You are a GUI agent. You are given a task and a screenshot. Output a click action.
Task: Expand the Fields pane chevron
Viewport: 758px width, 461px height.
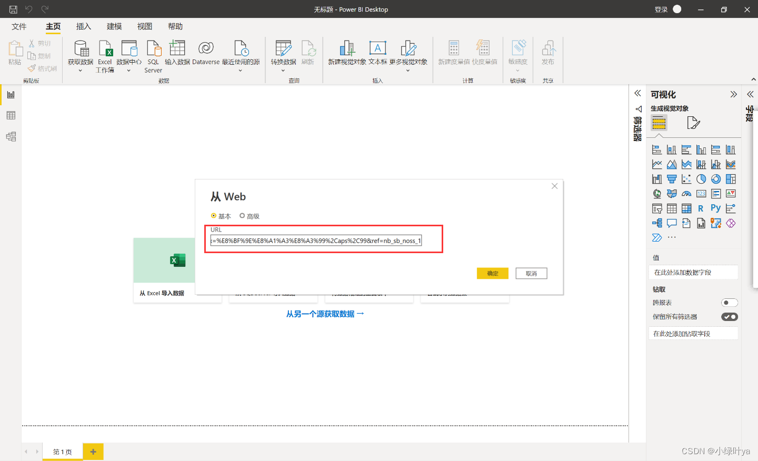tap(750, 94)
